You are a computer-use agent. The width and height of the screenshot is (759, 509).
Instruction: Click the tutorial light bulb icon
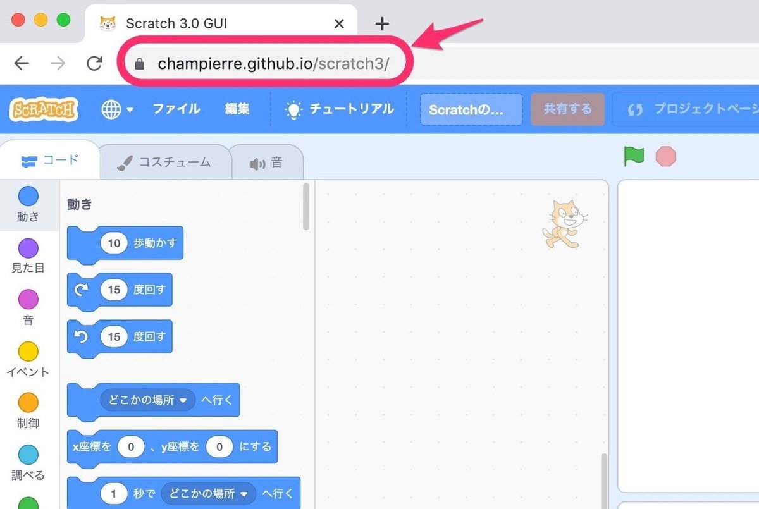(293, 109)
